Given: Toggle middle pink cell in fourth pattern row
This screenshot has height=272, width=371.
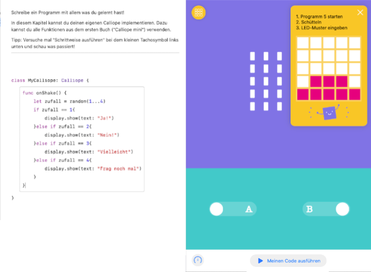Looking at the screenshot, I should (x=329, y=82).
